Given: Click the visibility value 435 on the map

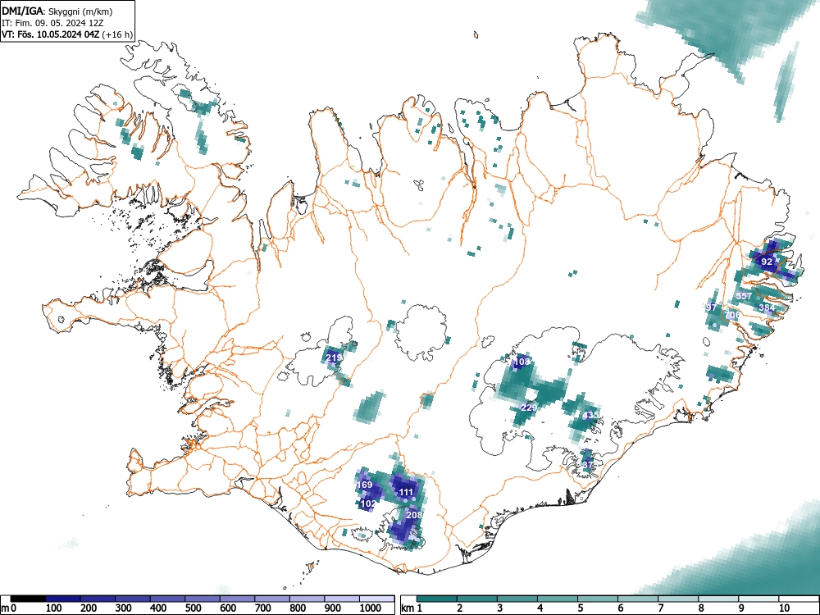Looking at the screenshot, I should pos(590,415).
